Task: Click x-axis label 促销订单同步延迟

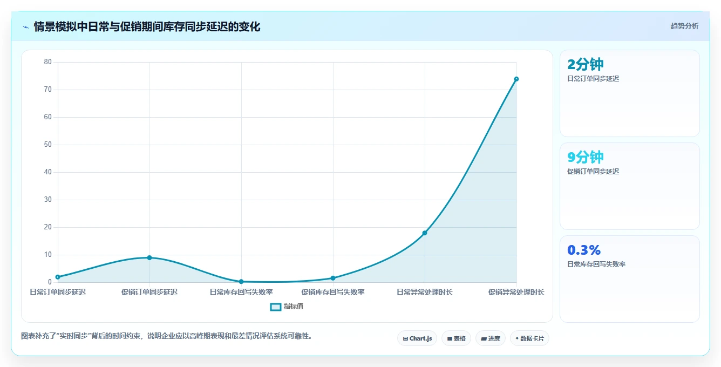Action: pyautogui.click(x=149, y=292)
